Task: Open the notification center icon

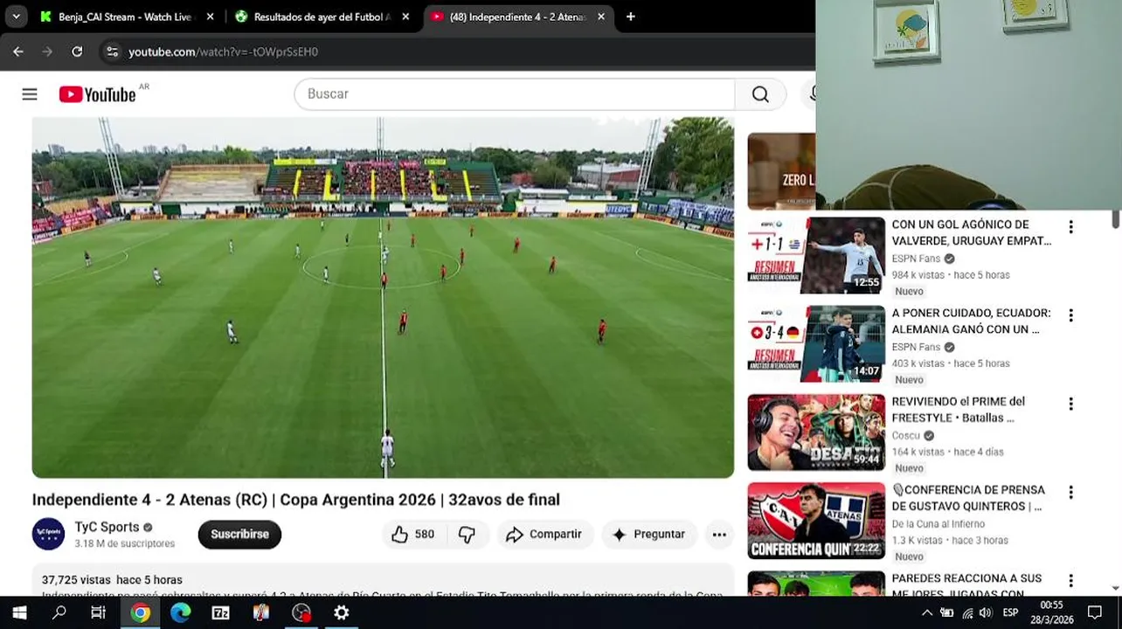Action: [x=1095, y=612]
